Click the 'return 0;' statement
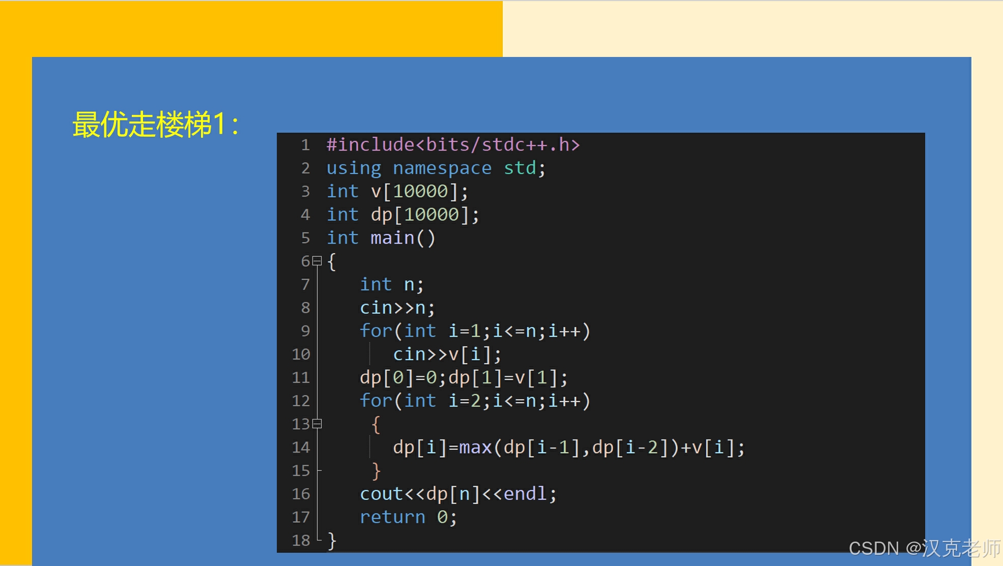Viewport: 1003px width, 566px height. coord(408,517)
